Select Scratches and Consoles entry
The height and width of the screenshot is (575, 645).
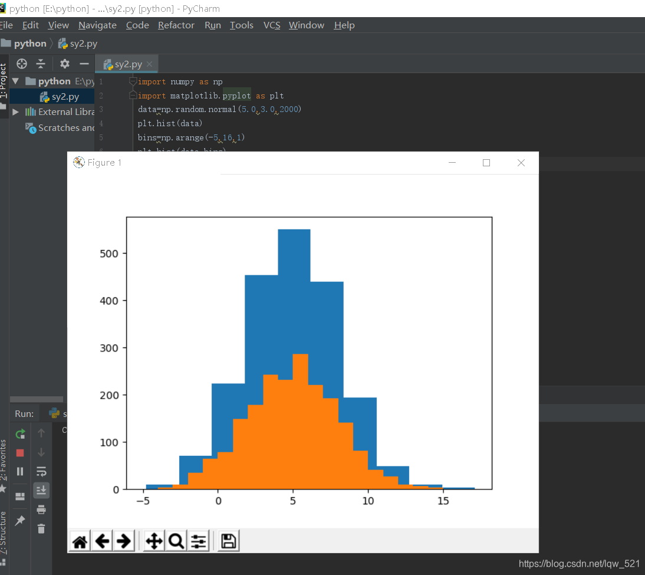60,128
